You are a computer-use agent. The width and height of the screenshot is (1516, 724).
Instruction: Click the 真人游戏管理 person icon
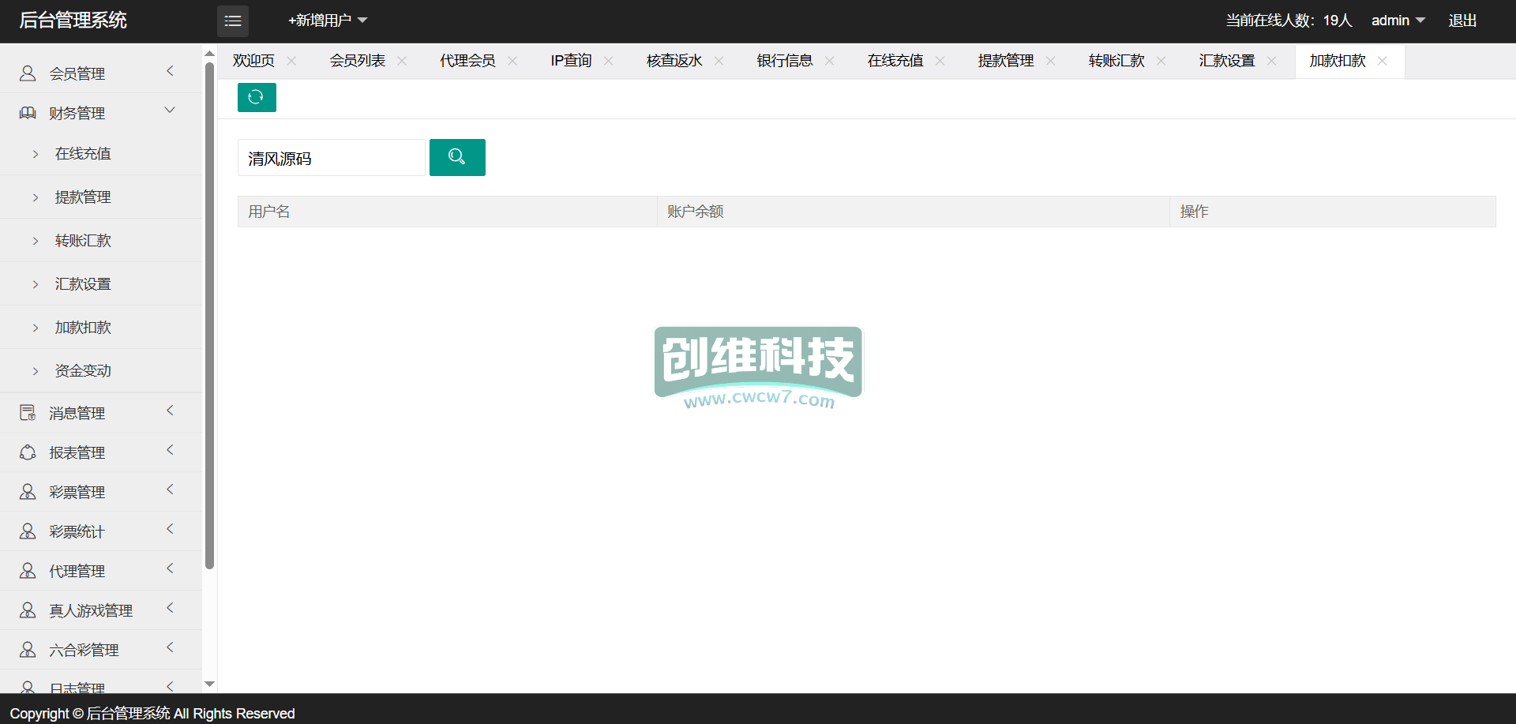28,610
